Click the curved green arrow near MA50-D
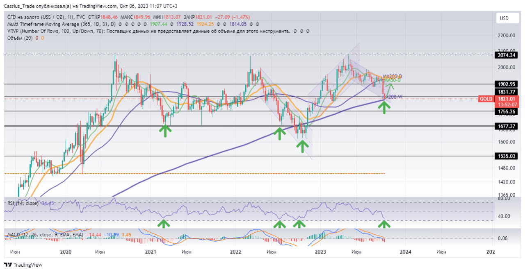 pos(390,85)
